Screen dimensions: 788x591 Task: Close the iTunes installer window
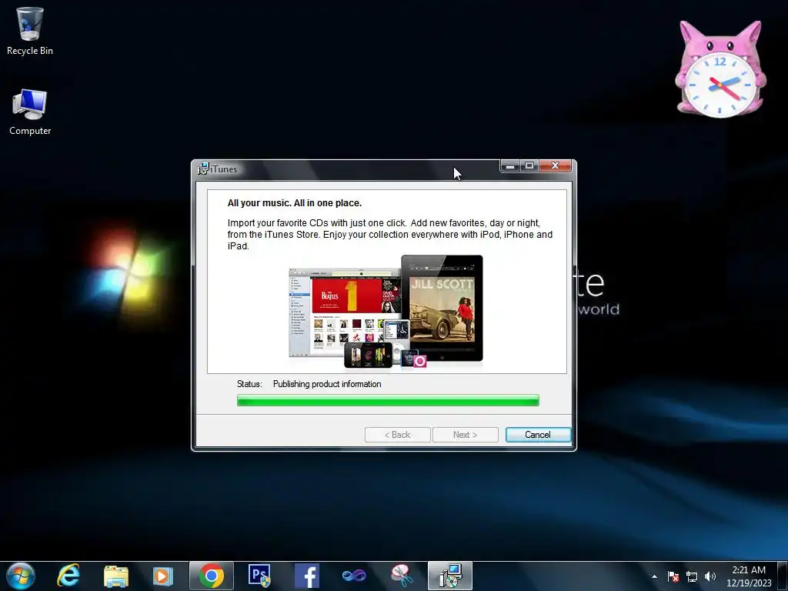[556, 166]
